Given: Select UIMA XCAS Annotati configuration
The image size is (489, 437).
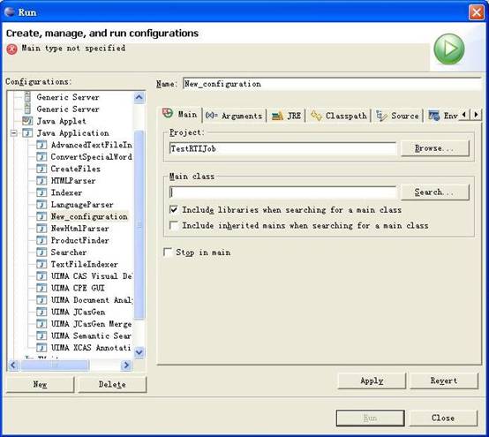Looking at the screenshot, I should [x=91, y=348].
